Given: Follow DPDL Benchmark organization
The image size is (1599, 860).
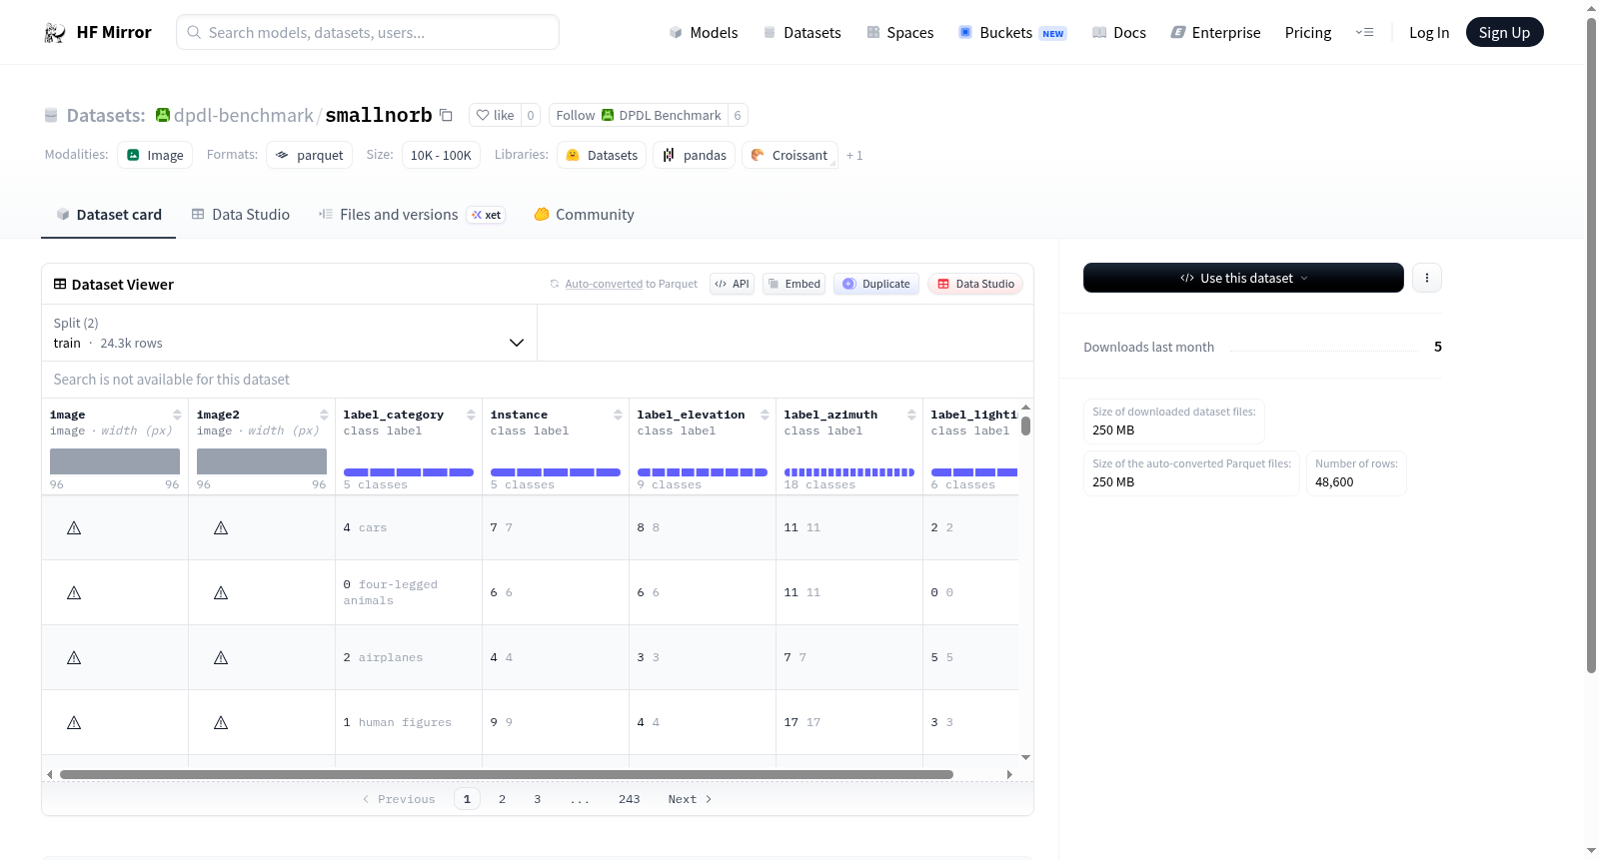Looking at the screenshot, I should pos(638,115).
